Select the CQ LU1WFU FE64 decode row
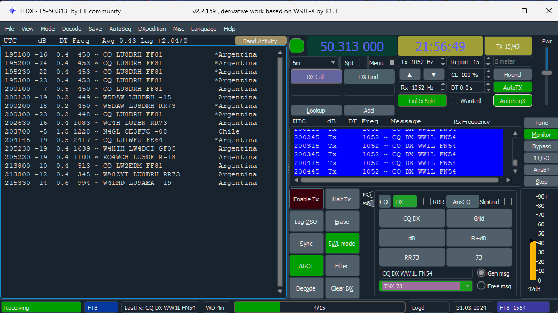 (130, 140)
